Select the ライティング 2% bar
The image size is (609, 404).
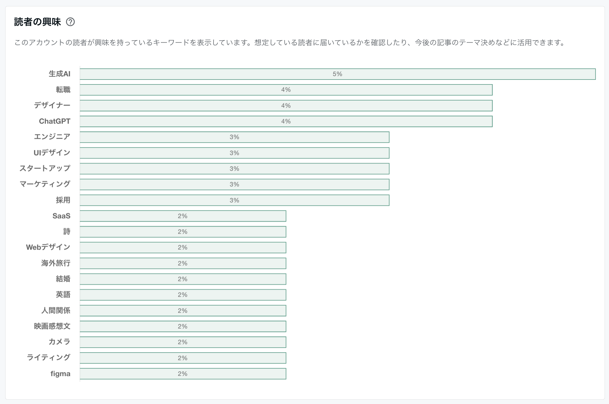click(183, 358)
